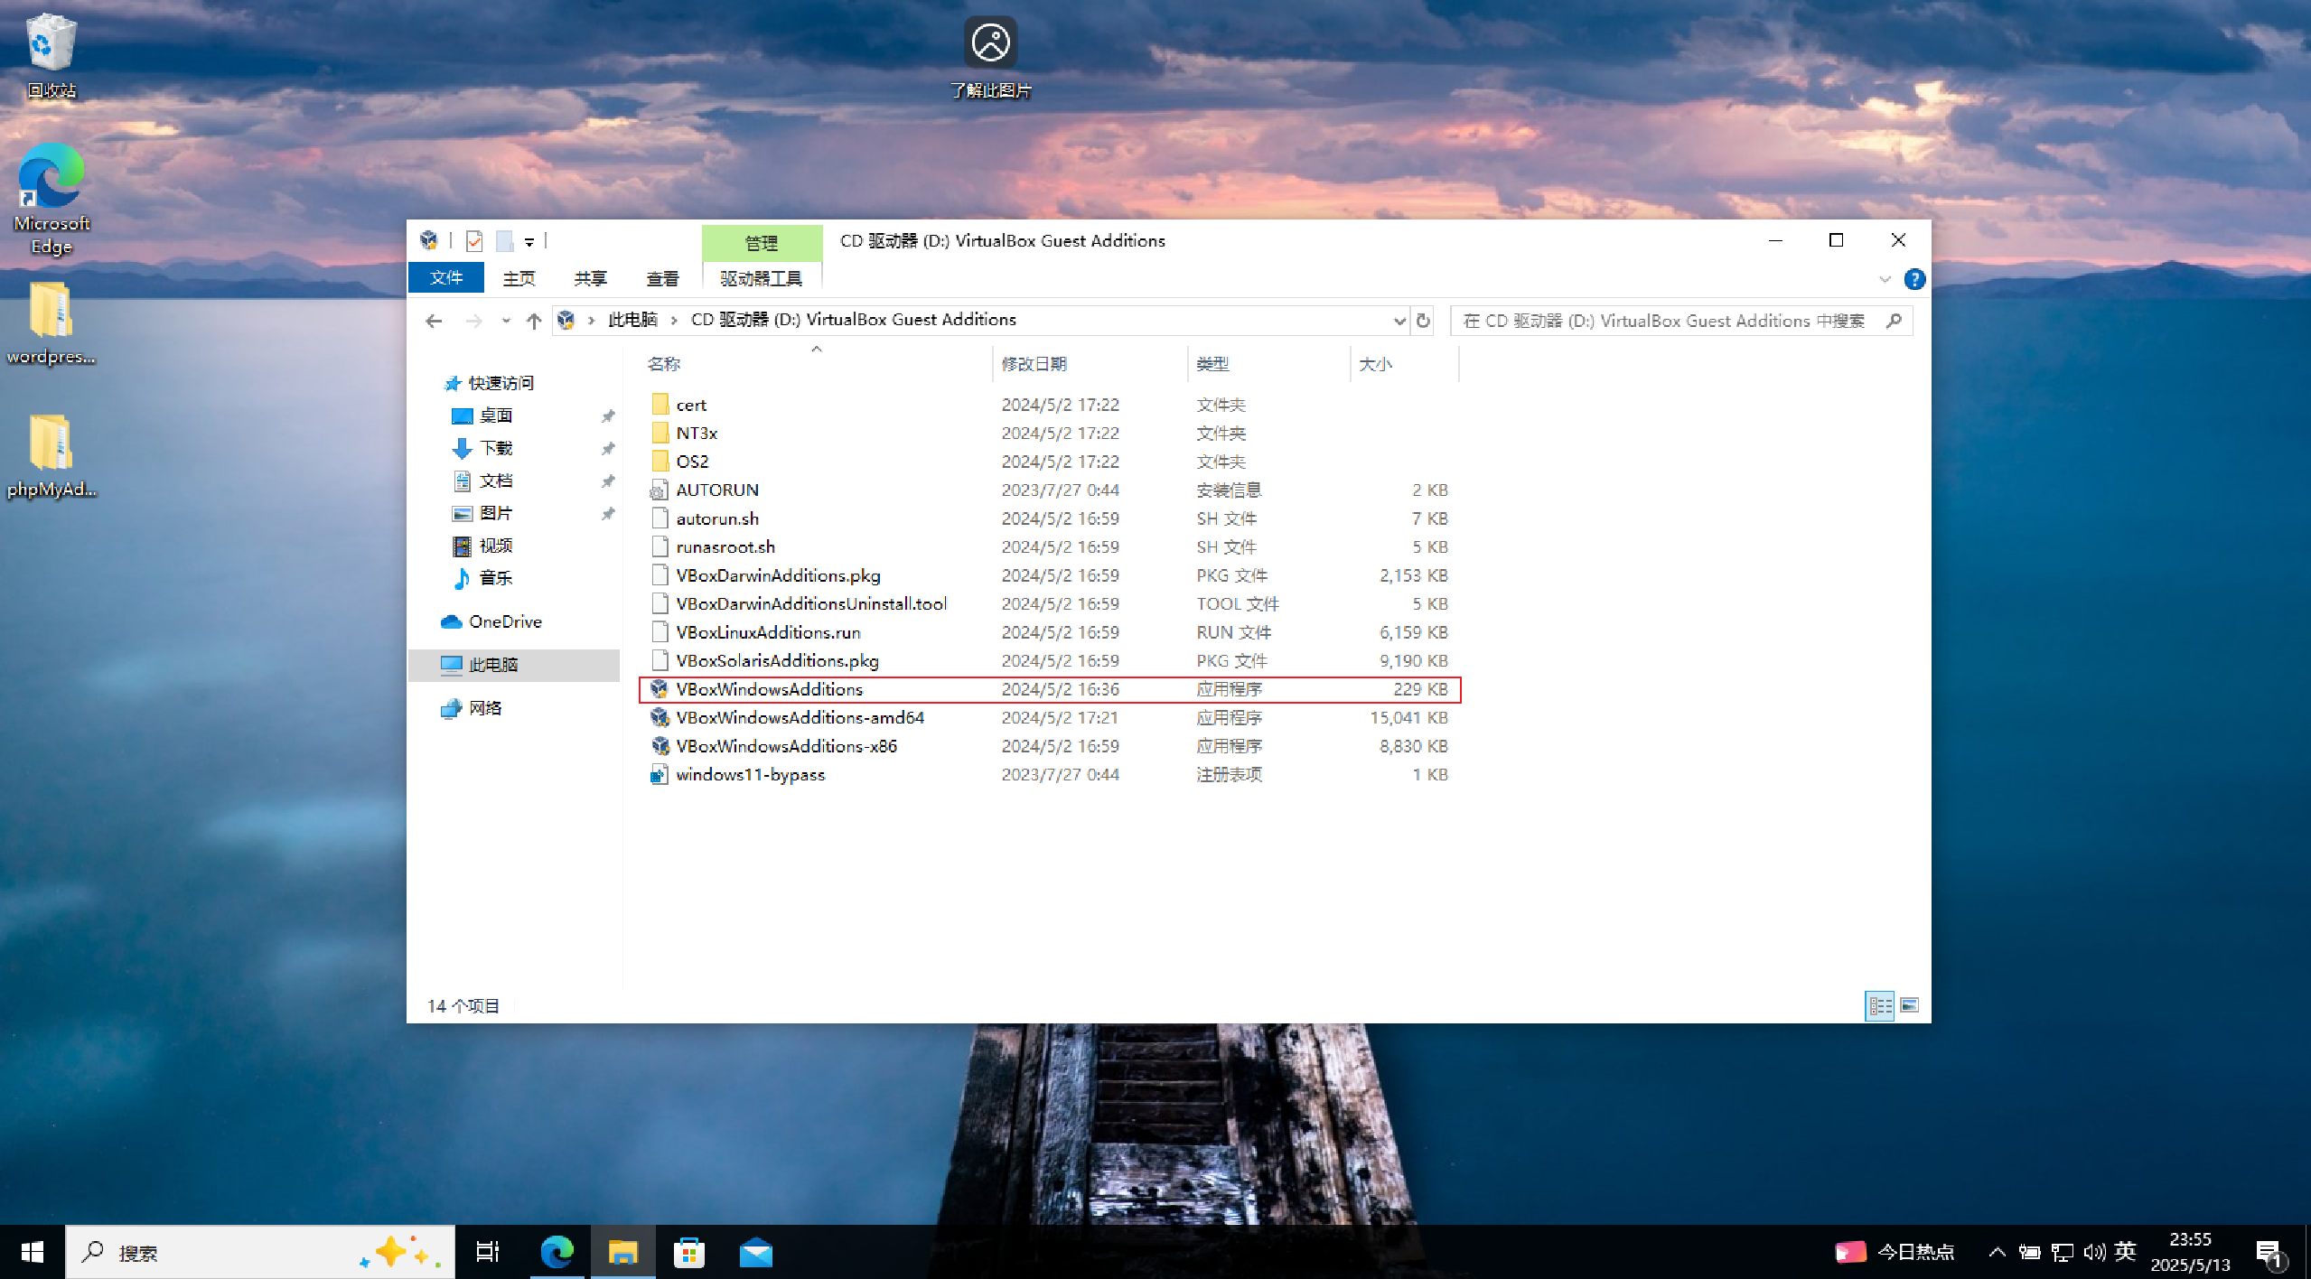Click the Refresh address bar button
This screenshot has width=2311, height=1279.
[x=1423, y=320]
